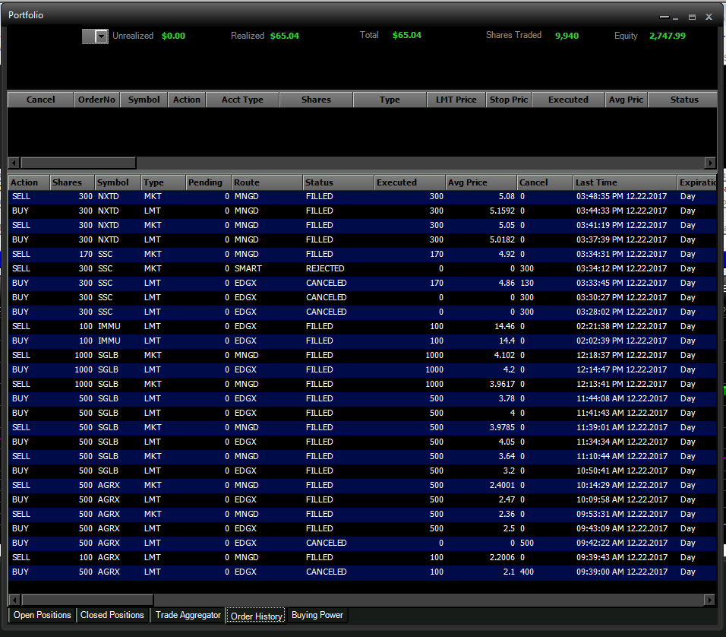Click the open orders horizontal scrollbar thumb

click(78, 163)
